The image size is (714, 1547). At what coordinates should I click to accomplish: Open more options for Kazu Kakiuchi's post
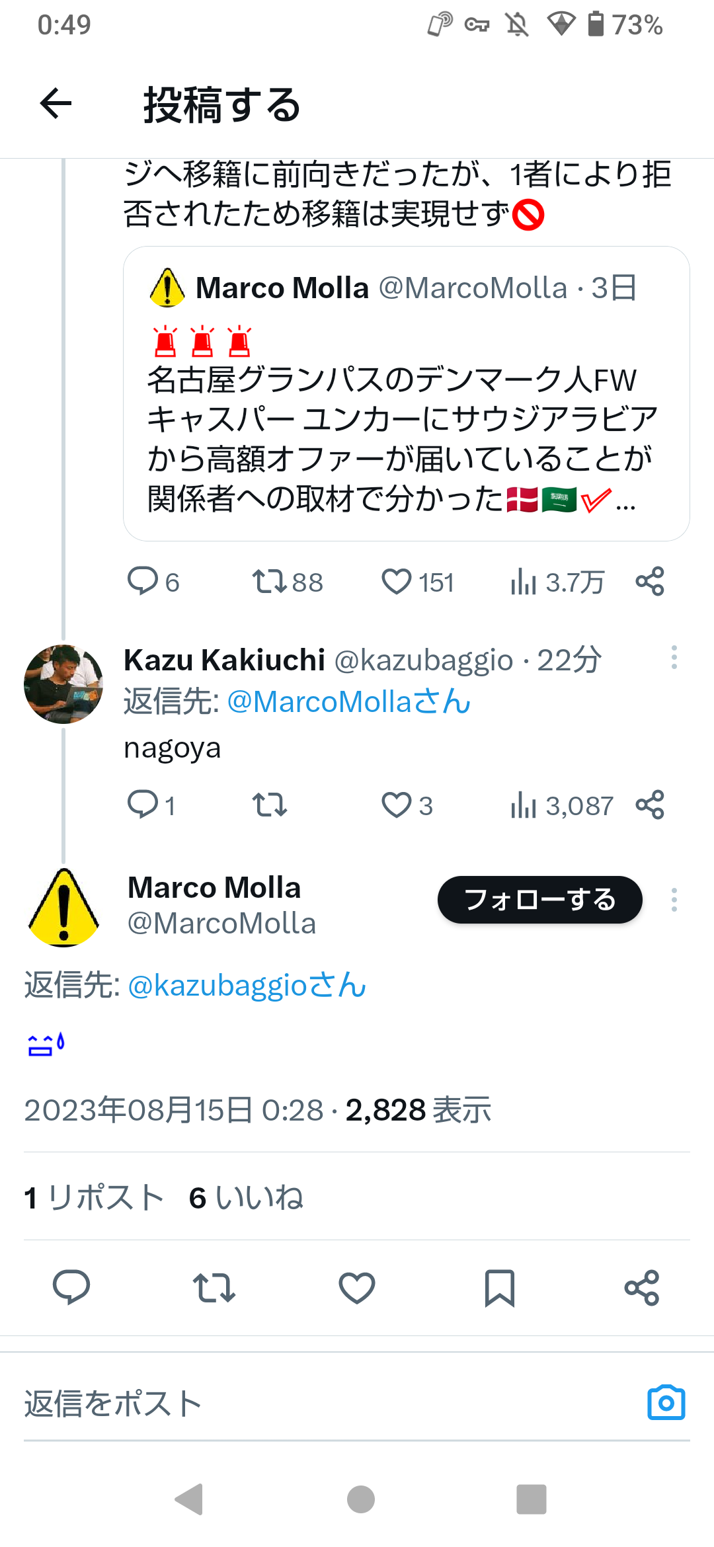(674, 657)
